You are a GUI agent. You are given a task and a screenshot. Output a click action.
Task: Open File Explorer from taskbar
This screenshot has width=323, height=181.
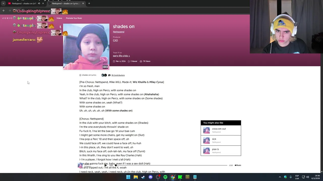pos(136,177)
